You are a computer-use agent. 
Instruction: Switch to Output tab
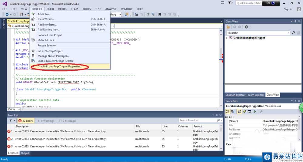[x=25, y=153]
